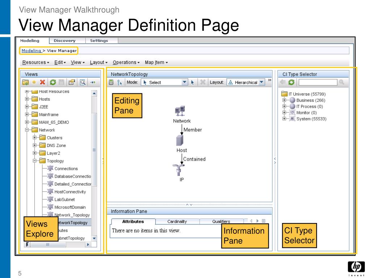Refresh the Views pane tree
The image size is (371, 278).
pyautogui.click(x=53, y=82)
